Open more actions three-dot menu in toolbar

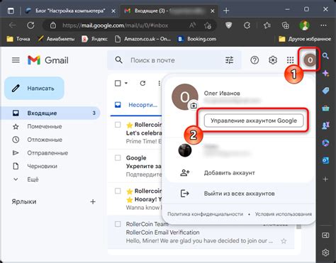pyautogui.click(x=159, y=83)
